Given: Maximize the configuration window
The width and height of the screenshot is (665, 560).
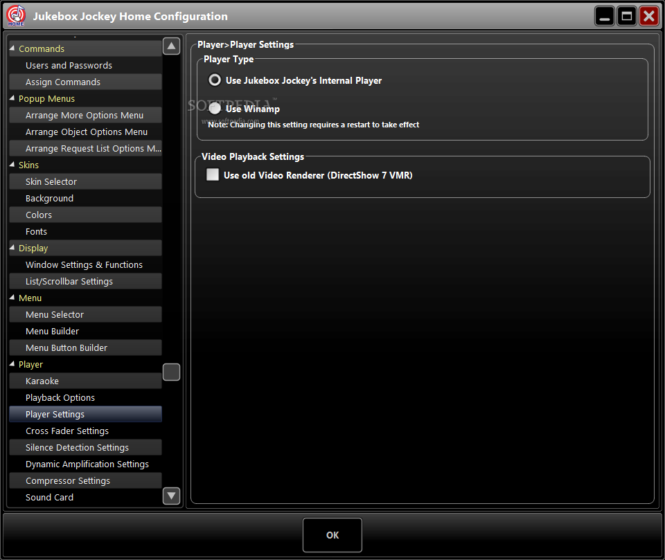Looking at the screenshot, I should point(627,17).
